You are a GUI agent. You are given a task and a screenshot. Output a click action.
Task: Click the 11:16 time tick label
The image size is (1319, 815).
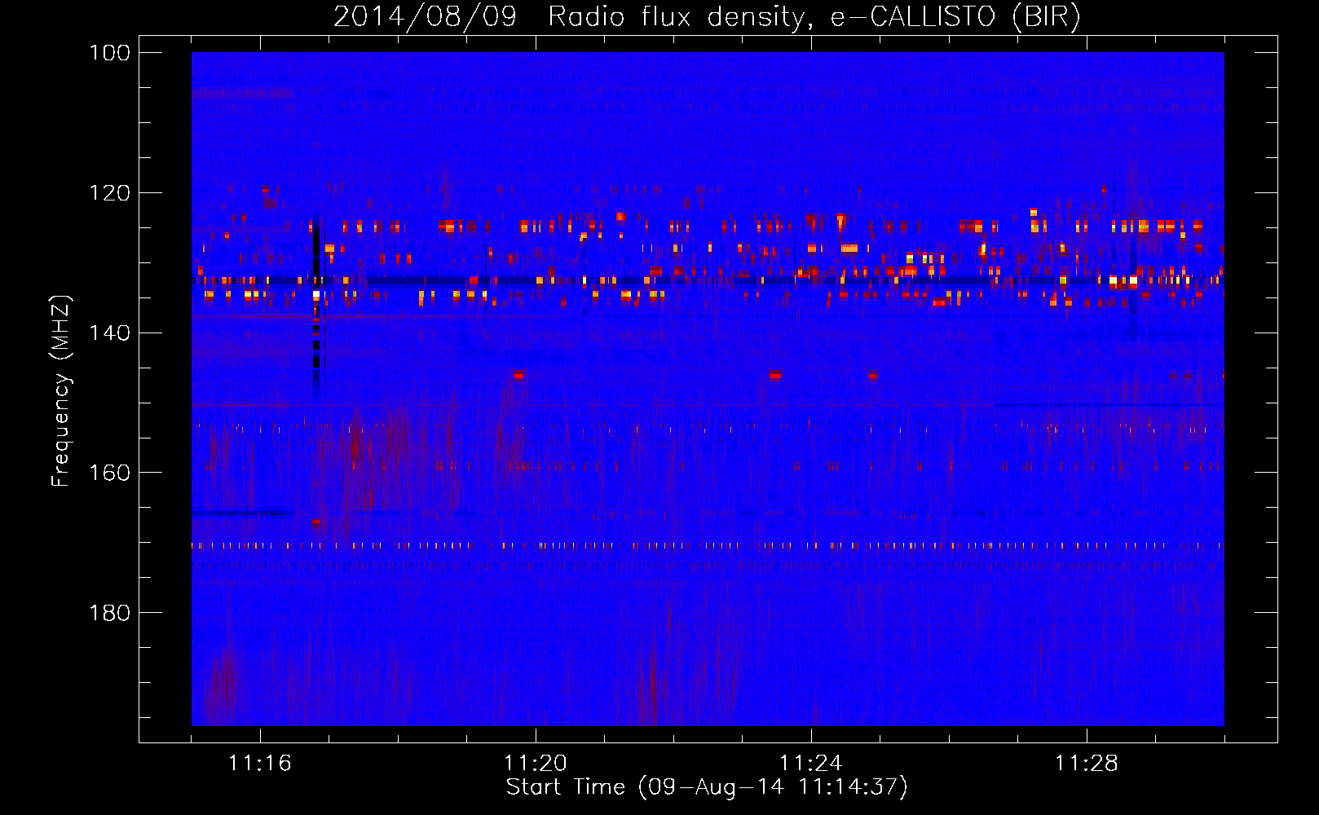260,764
